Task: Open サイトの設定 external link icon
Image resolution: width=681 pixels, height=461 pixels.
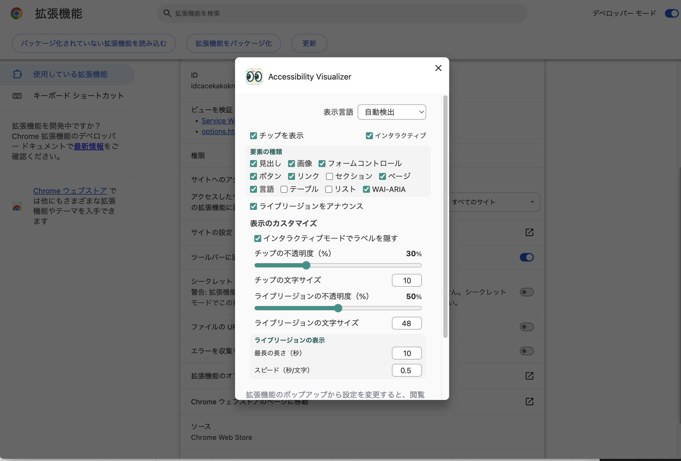Action: point(529,232)
